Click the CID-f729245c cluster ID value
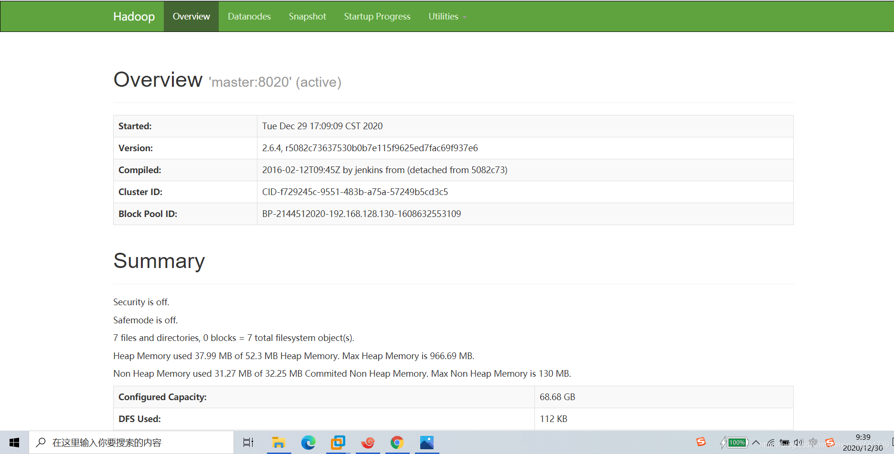 [x=355, y=192]
